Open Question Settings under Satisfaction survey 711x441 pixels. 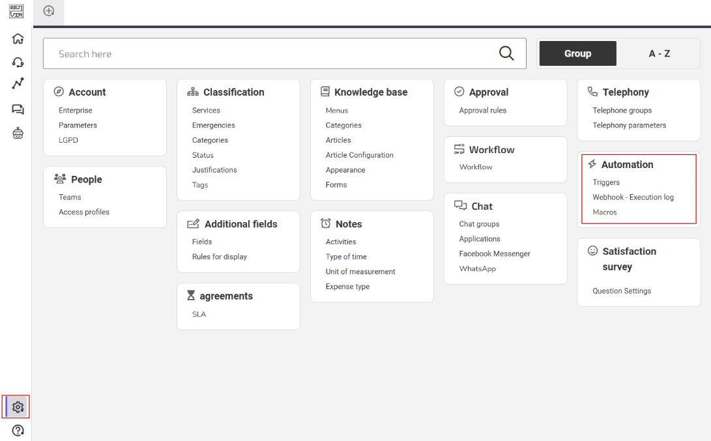coord(622,291)
